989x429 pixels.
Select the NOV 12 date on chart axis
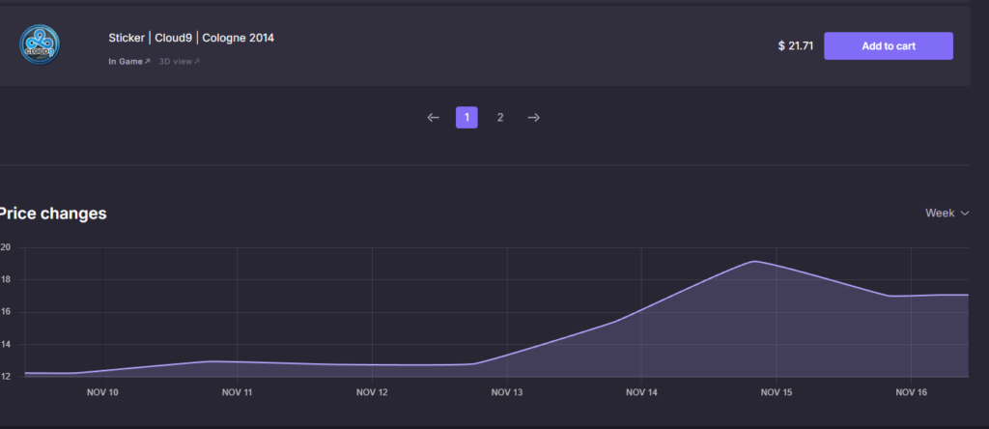pos(372,392)
